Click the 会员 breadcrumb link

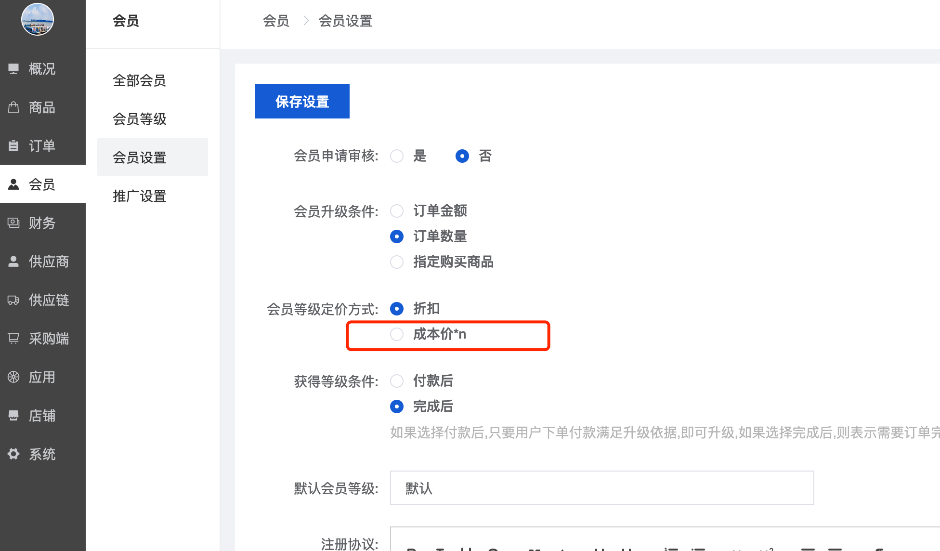[276, 21]
